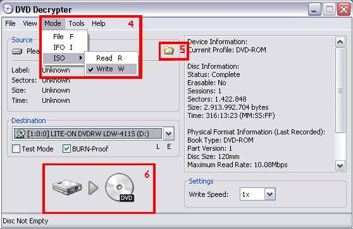Click the device information scrollbar thumb
Viewport: 353px width, 229px height.
pos(340,90)
